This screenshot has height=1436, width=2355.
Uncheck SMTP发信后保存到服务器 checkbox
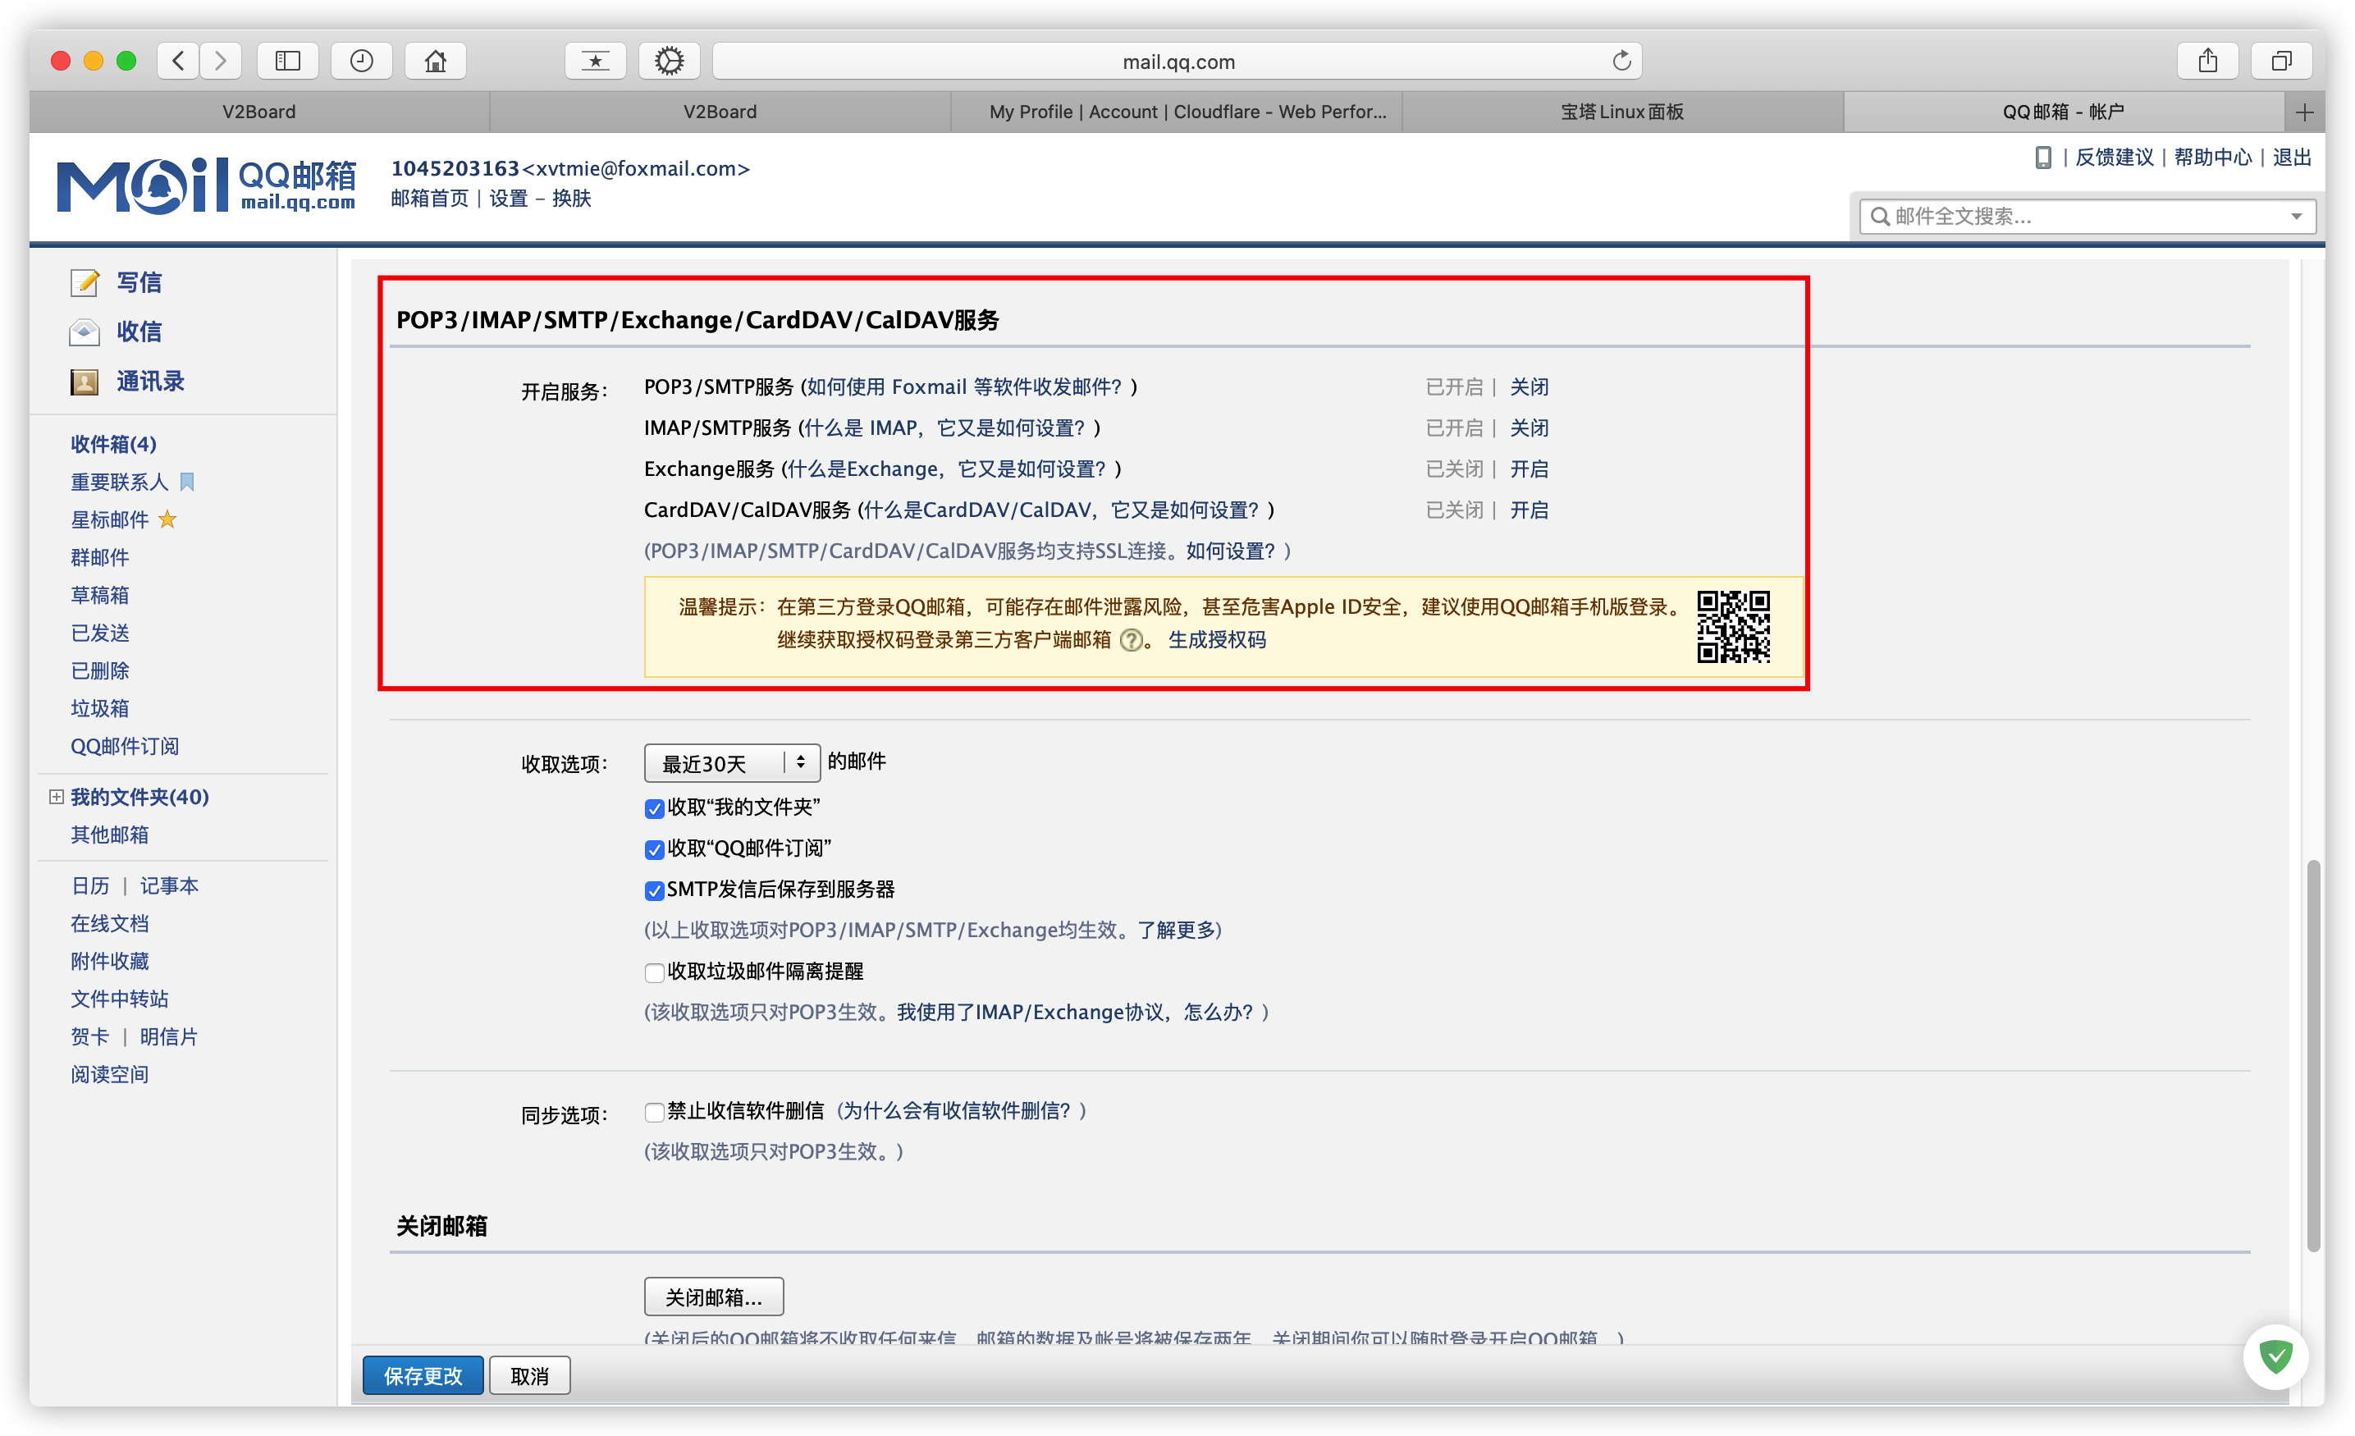654,891
